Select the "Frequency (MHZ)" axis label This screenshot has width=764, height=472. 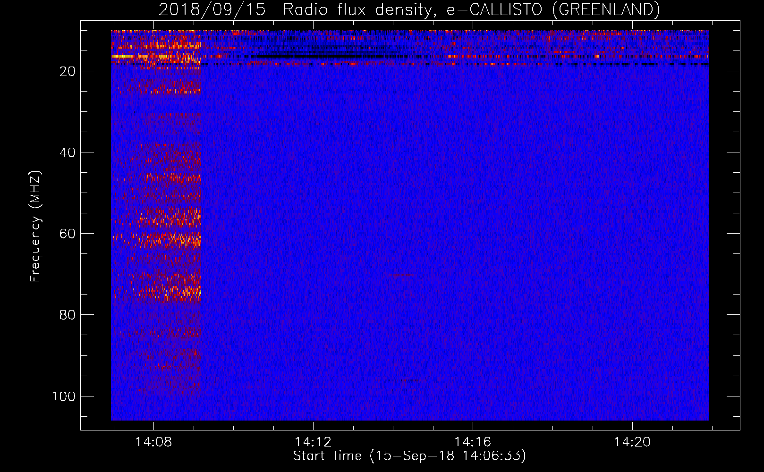35,227
